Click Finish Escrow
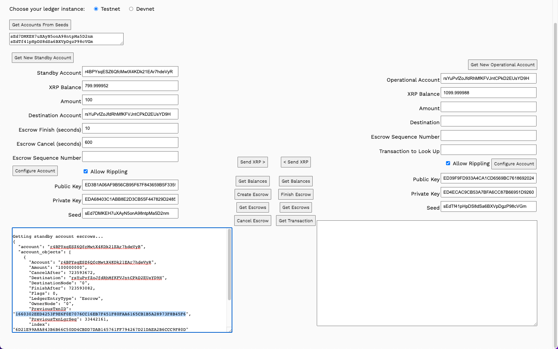 tap(296, 194)
